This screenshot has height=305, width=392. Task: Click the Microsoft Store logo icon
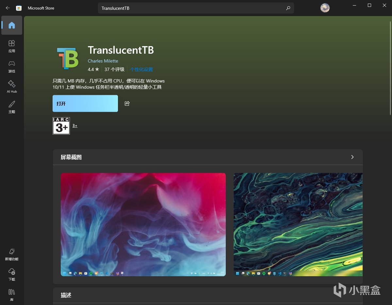[19, 8]
